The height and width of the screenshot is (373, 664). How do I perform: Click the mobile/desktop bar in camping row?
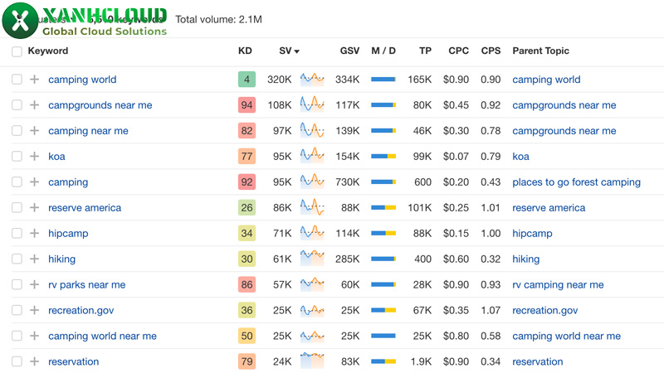[383, 182]
